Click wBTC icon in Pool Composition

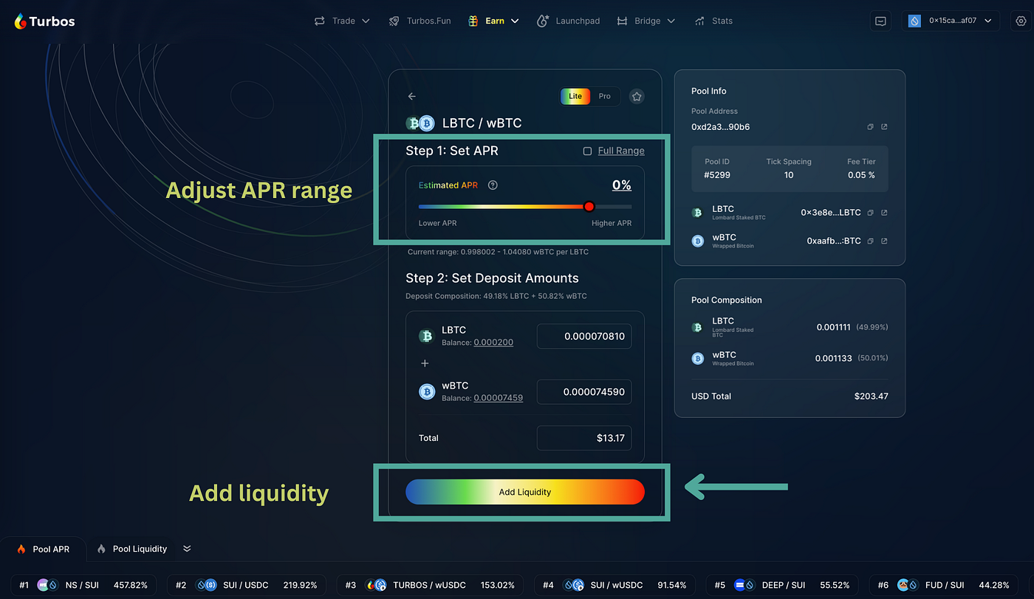(x=697, y=358)
